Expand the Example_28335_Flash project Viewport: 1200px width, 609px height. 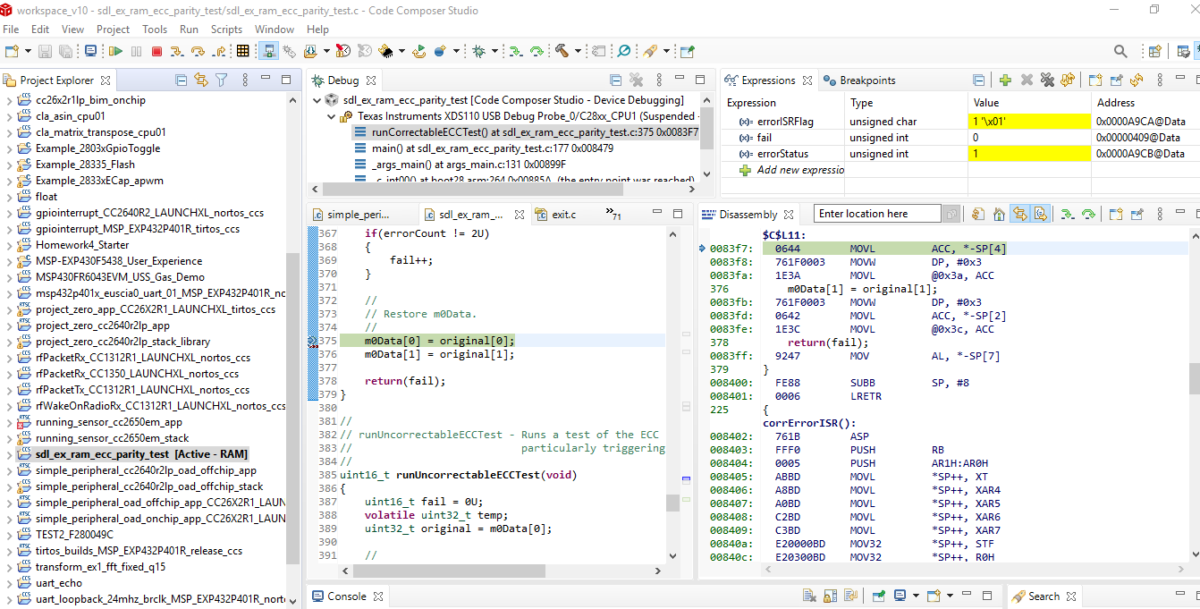pyautogui.click(x=9, y=165)
